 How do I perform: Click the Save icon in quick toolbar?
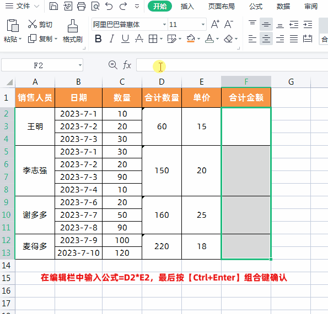[53, 6]
